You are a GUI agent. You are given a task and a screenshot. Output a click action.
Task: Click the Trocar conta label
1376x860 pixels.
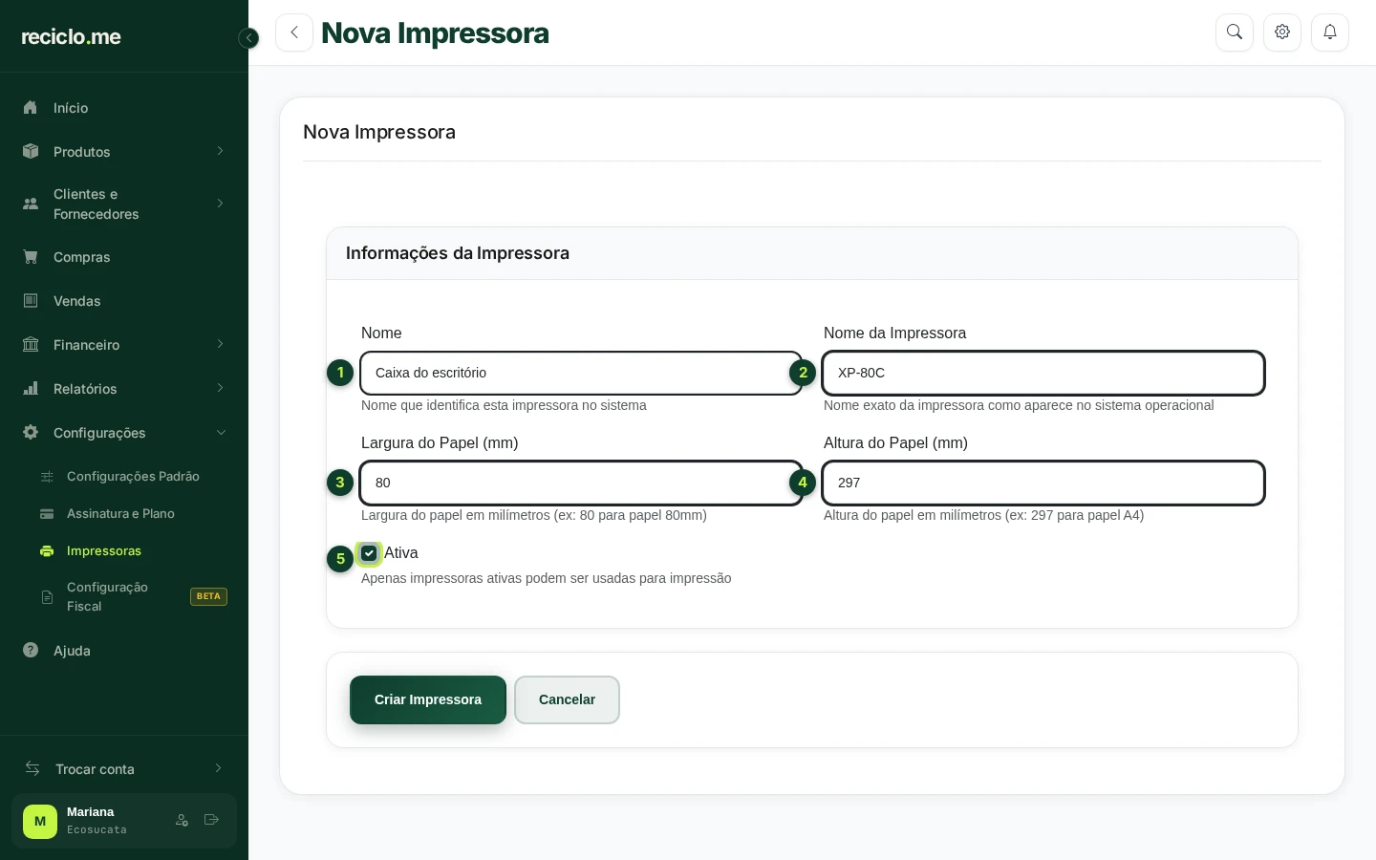pos(95,769)
